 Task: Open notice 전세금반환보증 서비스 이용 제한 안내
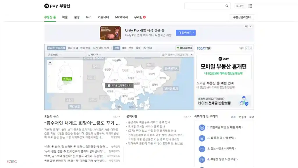click(156, 135)
